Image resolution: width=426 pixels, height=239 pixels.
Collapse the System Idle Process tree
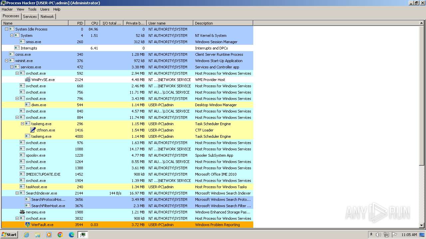coord(6,29)
